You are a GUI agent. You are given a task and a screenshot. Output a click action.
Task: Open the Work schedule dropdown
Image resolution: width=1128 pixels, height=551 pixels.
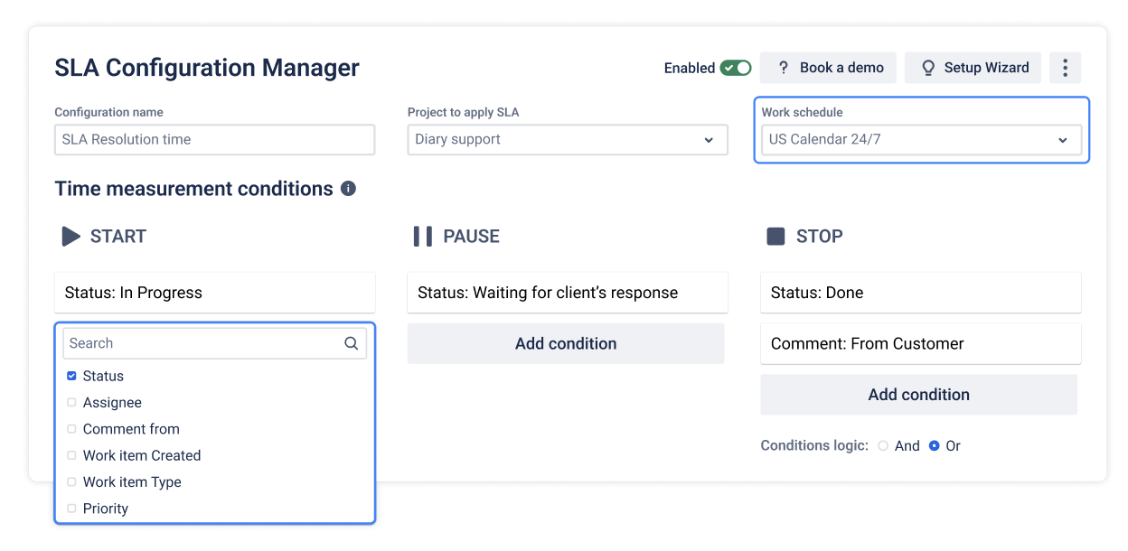click(921, 140)
